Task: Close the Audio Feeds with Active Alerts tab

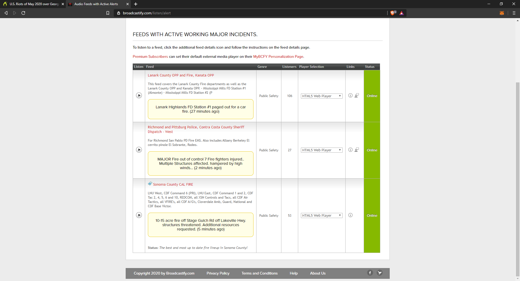Action: click(x=128, y=4)
